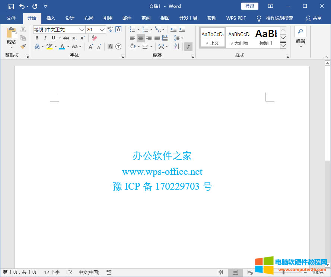Open the 开发工具 ribbon tab
331x277 pixels.
click(188, 18)
